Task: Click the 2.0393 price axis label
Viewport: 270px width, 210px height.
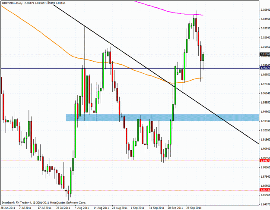Action: pos(265,28)
